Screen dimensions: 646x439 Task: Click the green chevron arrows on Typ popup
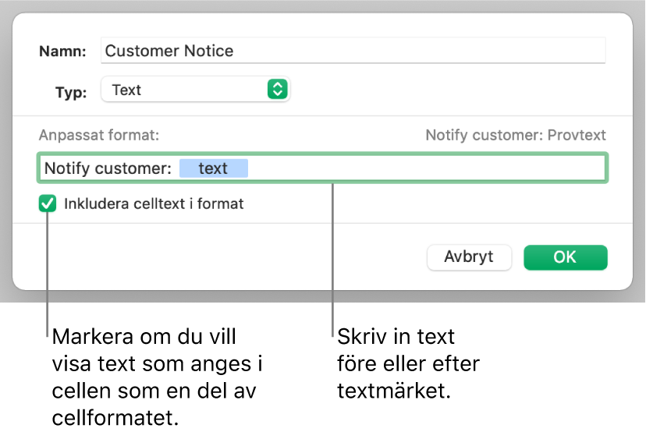(x=278, y=90)
